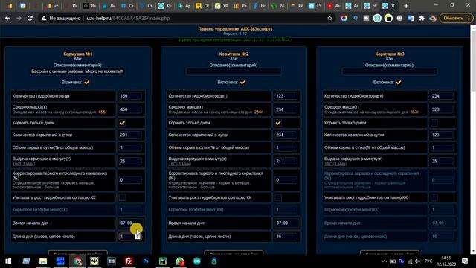Screen dimensions: 476x268
Task: Edit Время начала дня 07:00 in Кормушка №2
Action: click(286, 223)
